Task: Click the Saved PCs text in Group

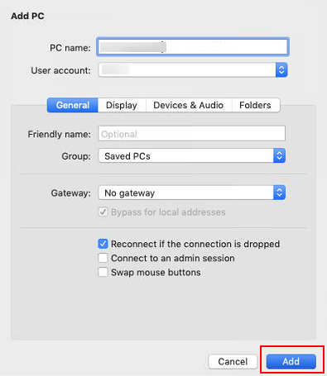Action: pyautogui.click(x=127, y=156)
